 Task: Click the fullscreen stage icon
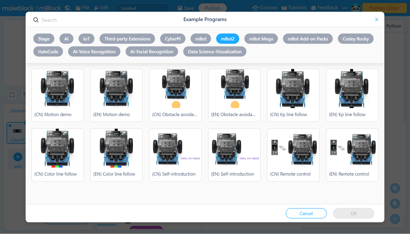12,95
